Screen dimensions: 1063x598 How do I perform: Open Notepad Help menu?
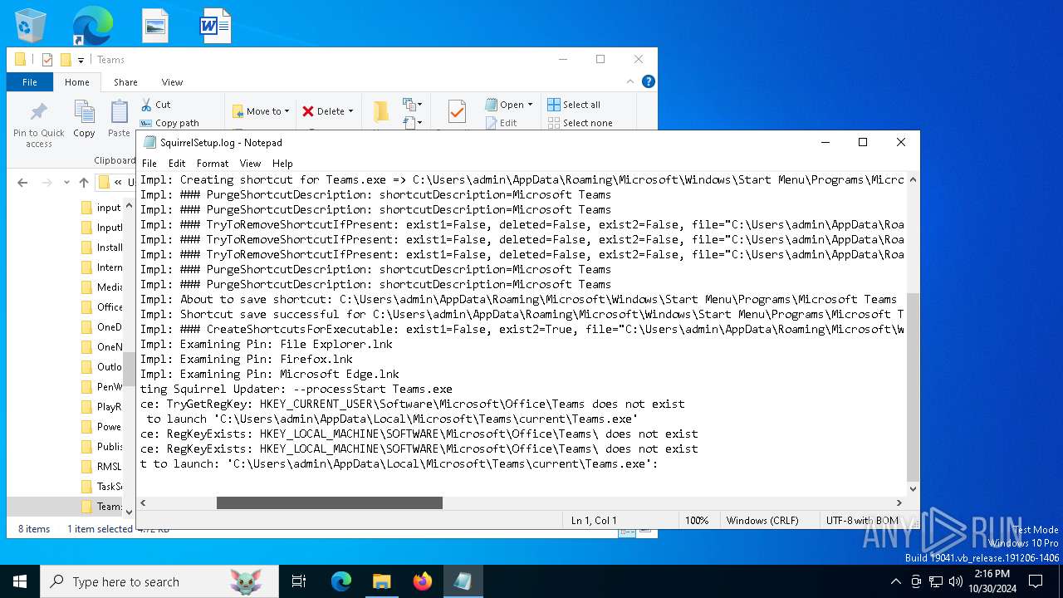point(282,164)
